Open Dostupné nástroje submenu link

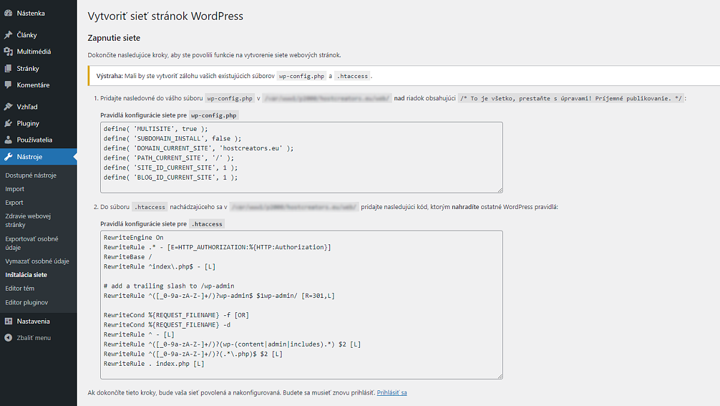tap(31, 175)
